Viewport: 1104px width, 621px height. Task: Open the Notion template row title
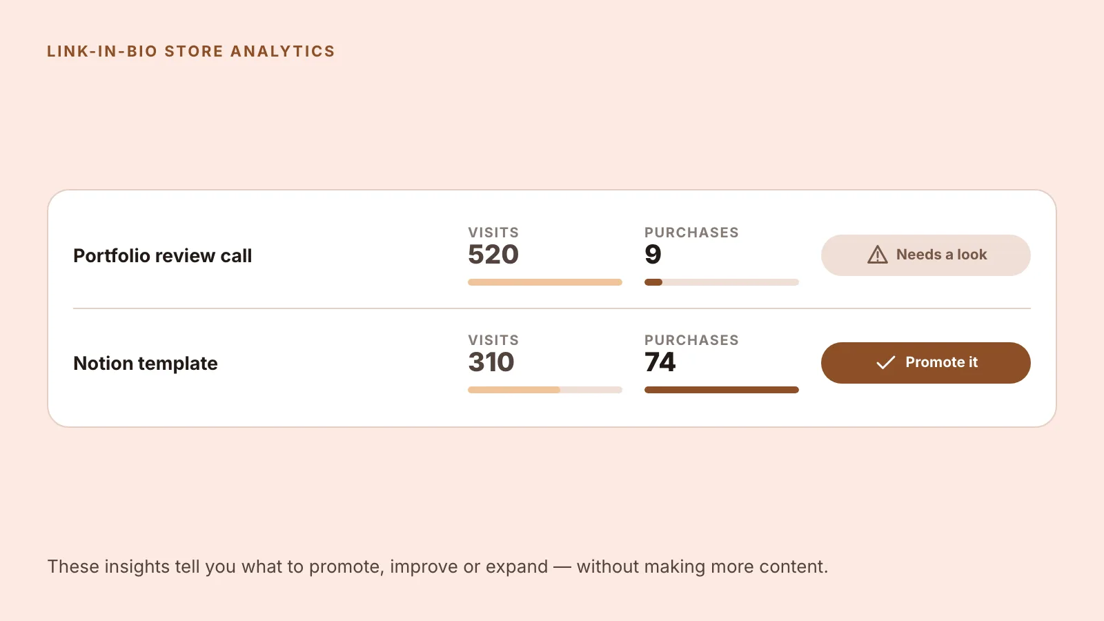pos(145,363)
